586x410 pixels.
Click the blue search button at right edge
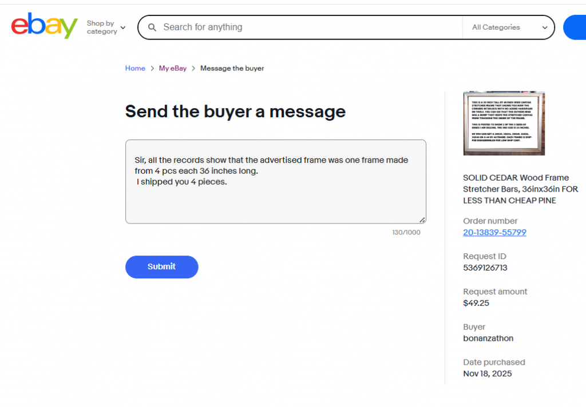(575, 27)
